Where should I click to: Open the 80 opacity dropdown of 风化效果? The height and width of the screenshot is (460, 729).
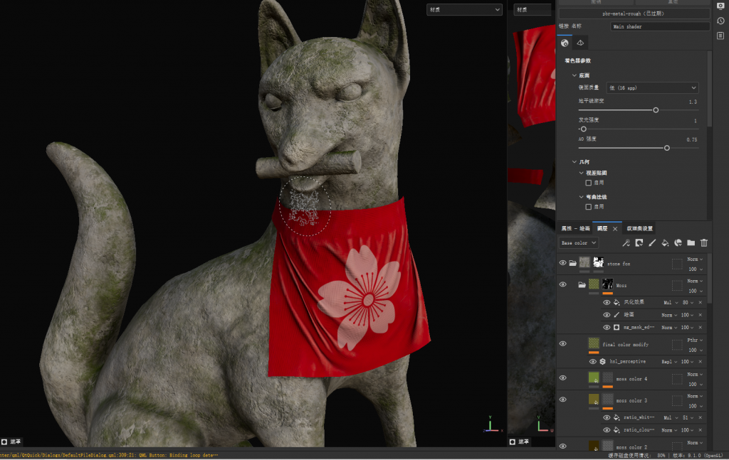pos(688,302)
